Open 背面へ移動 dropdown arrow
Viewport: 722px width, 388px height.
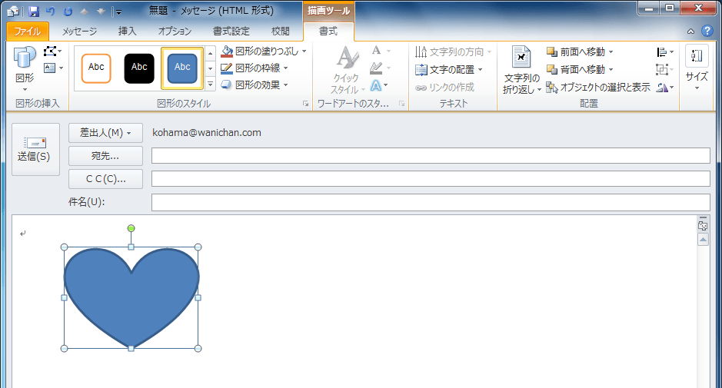point(611,69)
